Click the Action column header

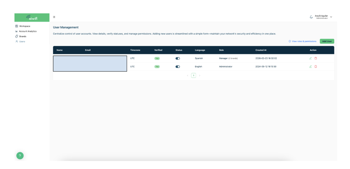point(313,50)
